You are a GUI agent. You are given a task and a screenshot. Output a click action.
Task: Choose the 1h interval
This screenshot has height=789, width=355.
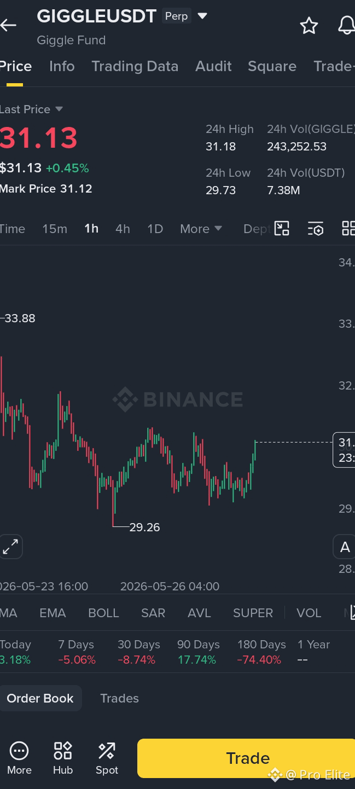pyautogui.click(x=91, y=229)
